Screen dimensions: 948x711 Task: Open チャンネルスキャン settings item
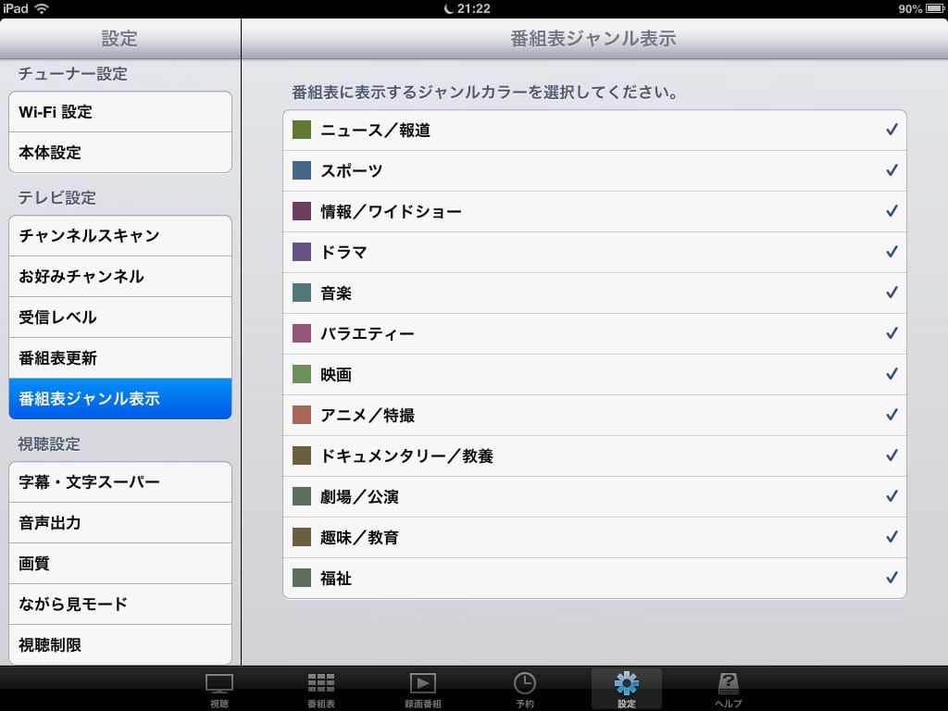click(x=120, y=236)
